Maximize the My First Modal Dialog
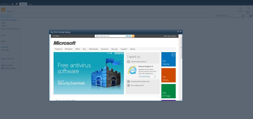253x119 pixels. pos(178,32)
